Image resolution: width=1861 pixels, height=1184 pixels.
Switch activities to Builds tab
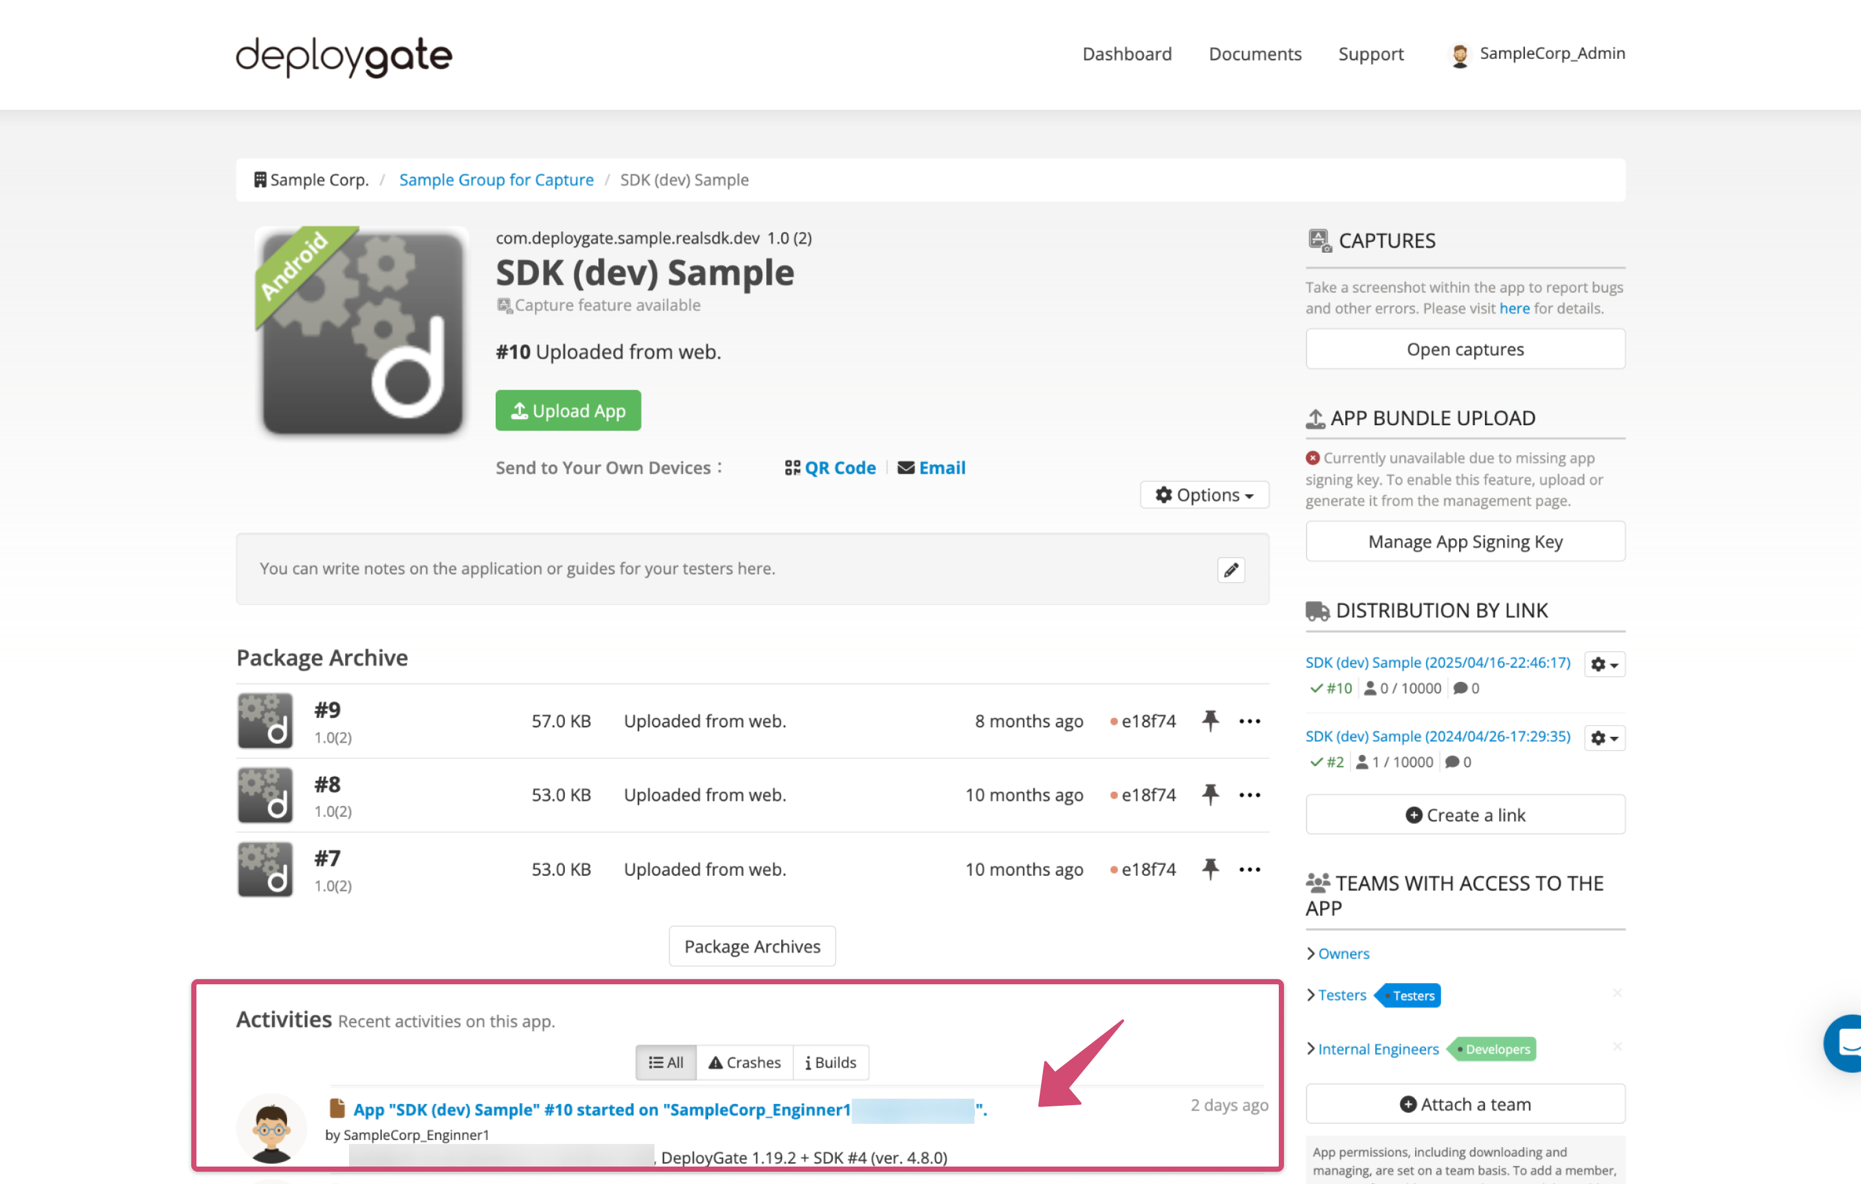coord(830,1062)
